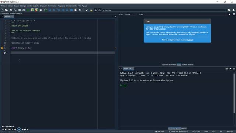The image size is (236, 133).
Task: Run current cell icon
Action: click(x=32, y=10)
